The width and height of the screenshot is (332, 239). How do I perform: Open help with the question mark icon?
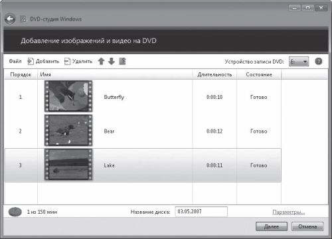(x=319, y=61)
